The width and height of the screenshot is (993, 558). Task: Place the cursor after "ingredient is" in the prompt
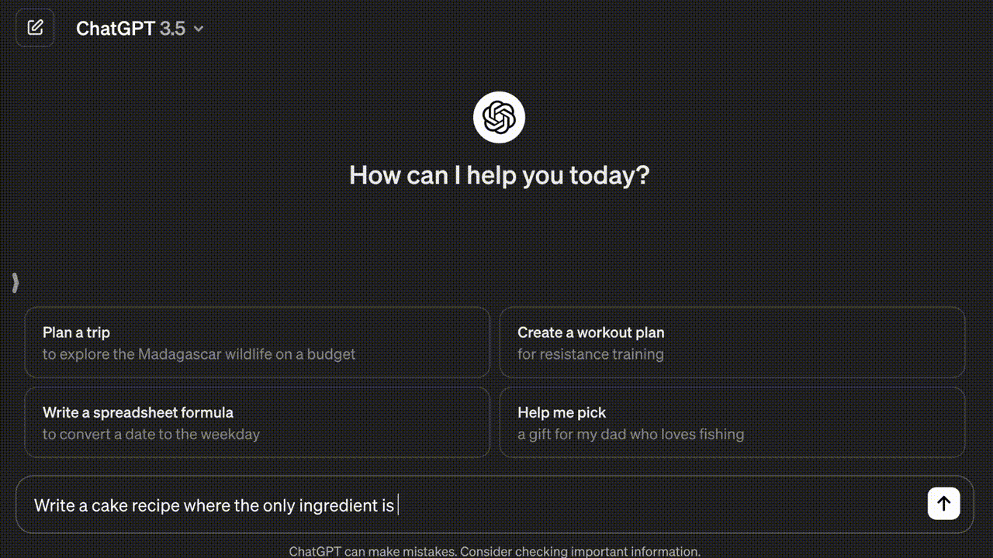point(397,505)
